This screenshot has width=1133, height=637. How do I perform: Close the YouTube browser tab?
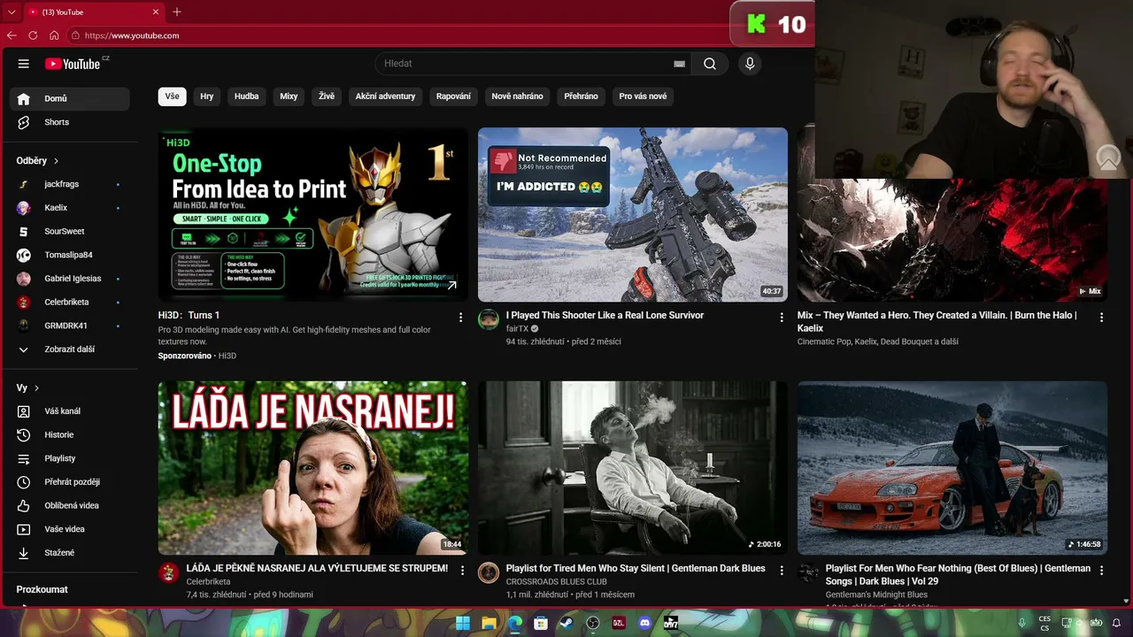point(157,12)
